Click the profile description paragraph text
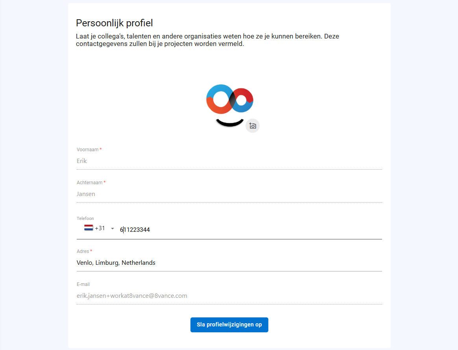Viewport: 458px width, 350px height. point(207,40)
